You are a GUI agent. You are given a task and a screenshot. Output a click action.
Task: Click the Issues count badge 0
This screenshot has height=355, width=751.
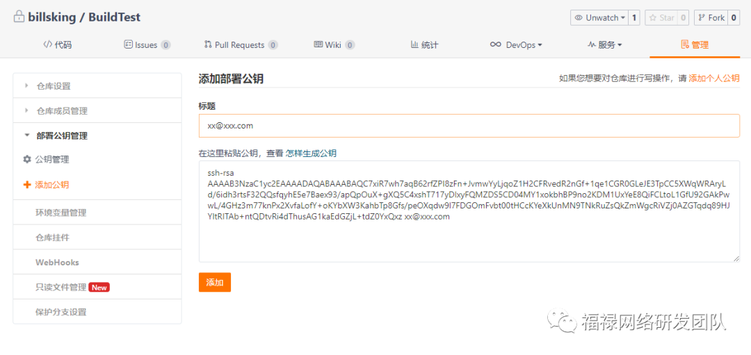tap(165, 45)
